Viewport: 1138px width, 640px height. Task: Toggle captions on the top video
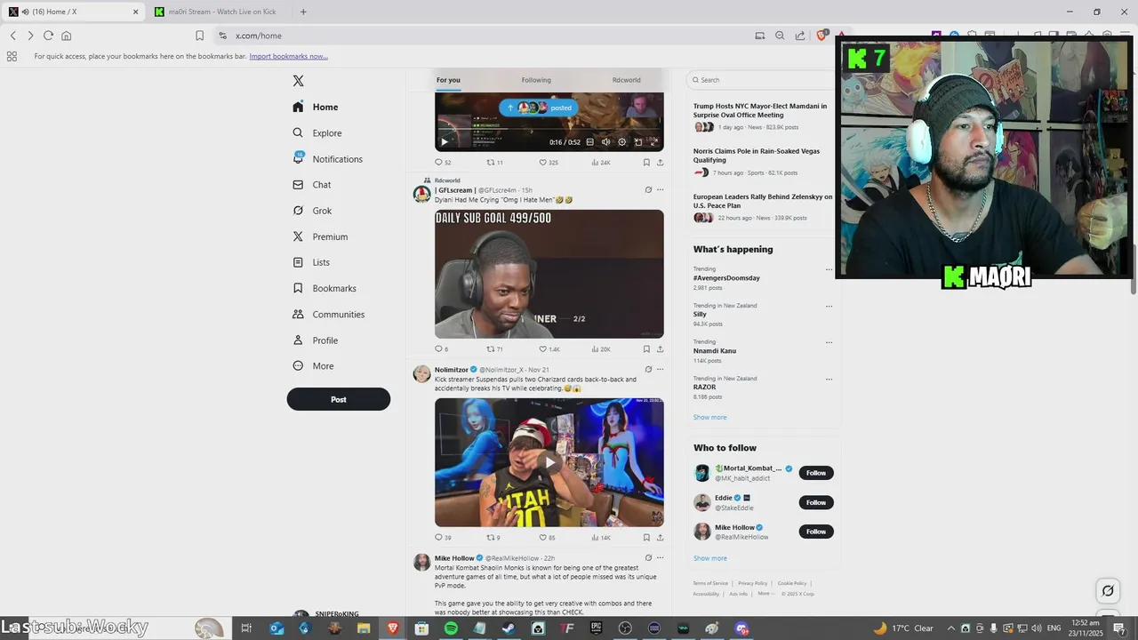(x=589, y=142)
